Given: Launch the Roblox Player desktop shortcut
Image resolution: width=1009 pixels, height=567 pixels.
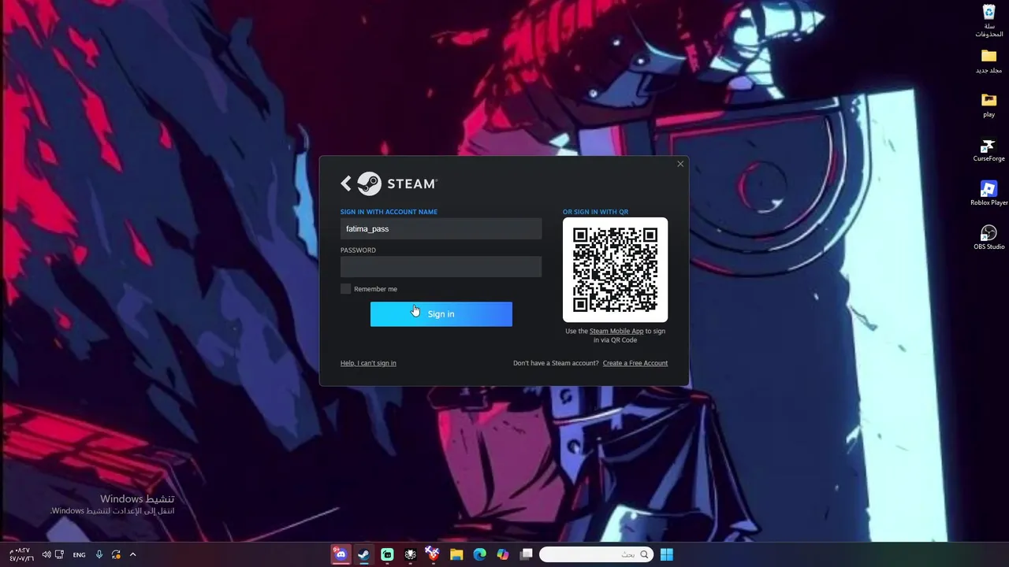Looking at the screenshot, I should [x=989, y=194].
